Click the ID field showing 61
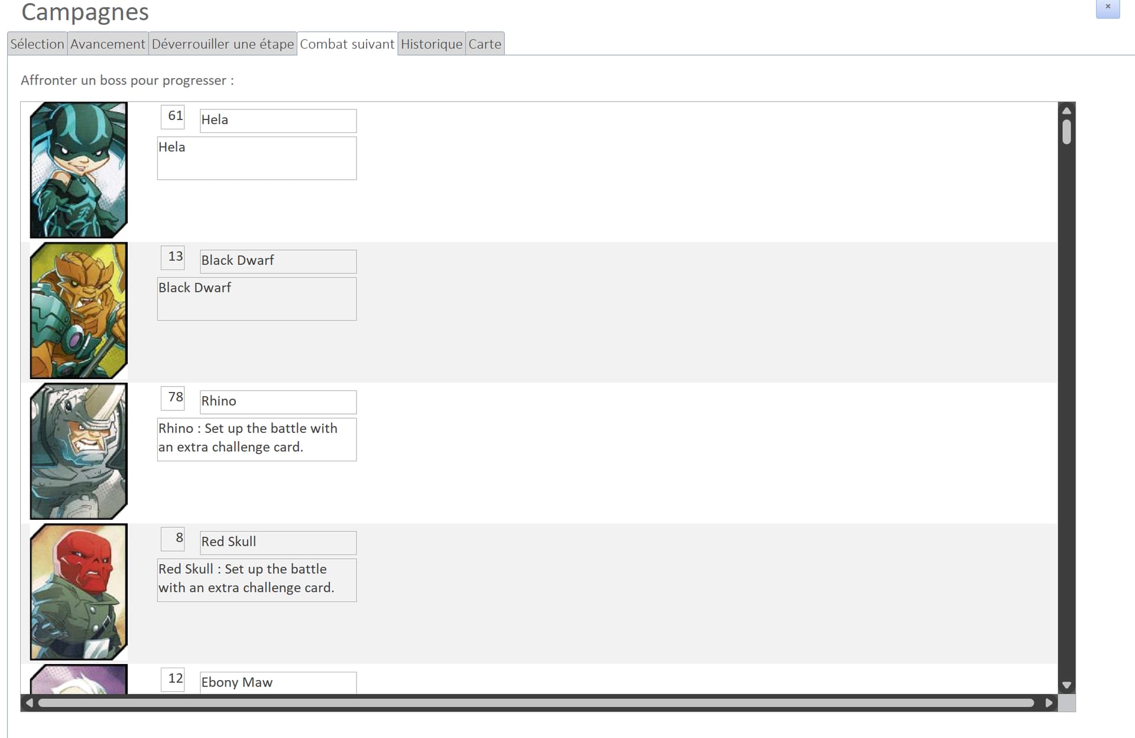Image resolution: width=1135 pixels, height=738 pixels. (x=173, y=116)
